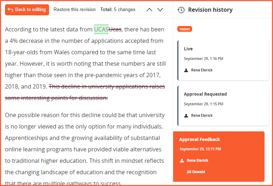Click the Back to editing button
The image size is (273, 186).
pos(27,10)
